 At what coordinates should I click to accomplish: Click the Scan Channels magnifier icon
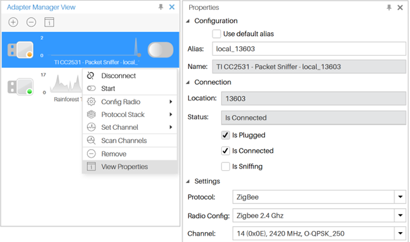pos(91,140)
